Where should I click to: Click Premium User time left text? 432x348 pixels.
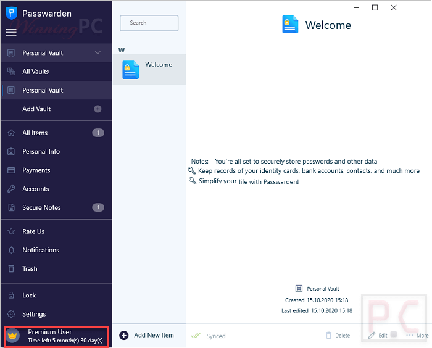pos(65,341)
